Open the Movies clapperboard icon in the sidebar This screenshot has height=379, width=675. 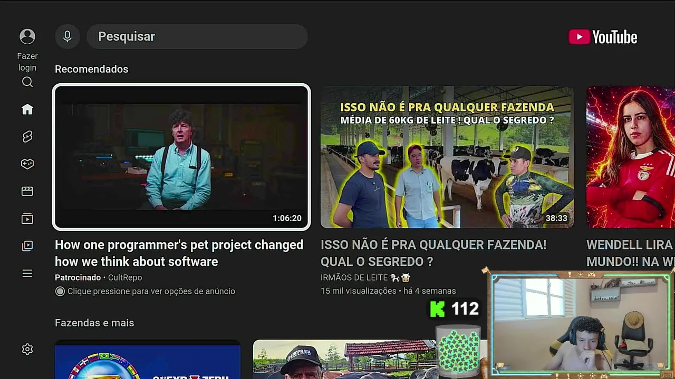27,191
